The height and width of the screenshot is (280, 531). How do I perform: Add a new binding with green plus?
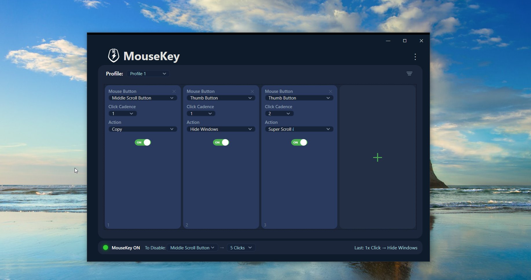coord(377,157)
